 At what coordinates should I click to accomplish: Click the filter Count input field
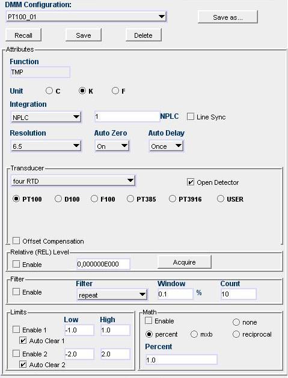click(x=239, y=294)
